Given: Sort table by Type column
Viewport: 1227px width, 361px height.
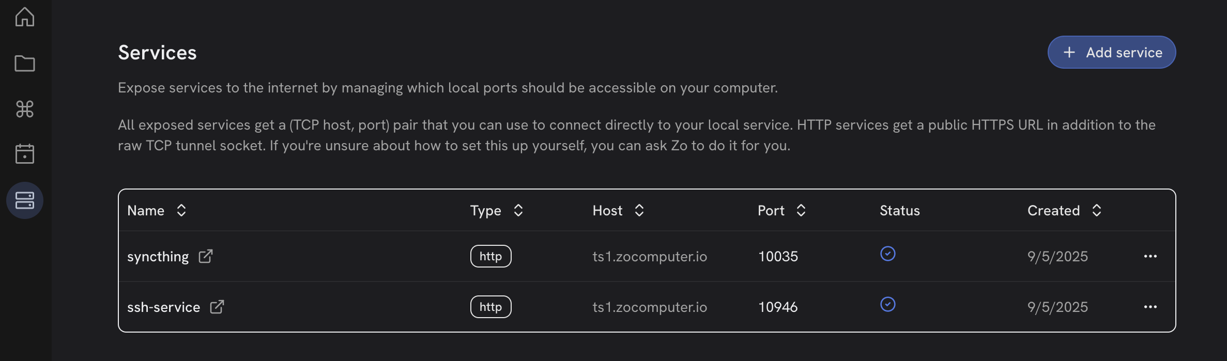Looking at the screenshot, I should (518, 210).
